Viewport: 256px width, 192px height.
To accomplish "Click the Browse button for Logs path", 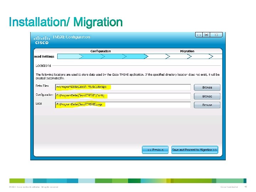I will (x=207, y=105).
